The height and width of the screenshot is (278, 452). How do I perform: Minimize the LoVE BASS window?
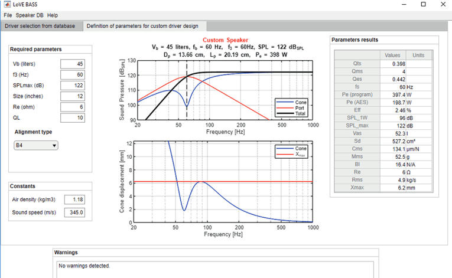(404, 4)
